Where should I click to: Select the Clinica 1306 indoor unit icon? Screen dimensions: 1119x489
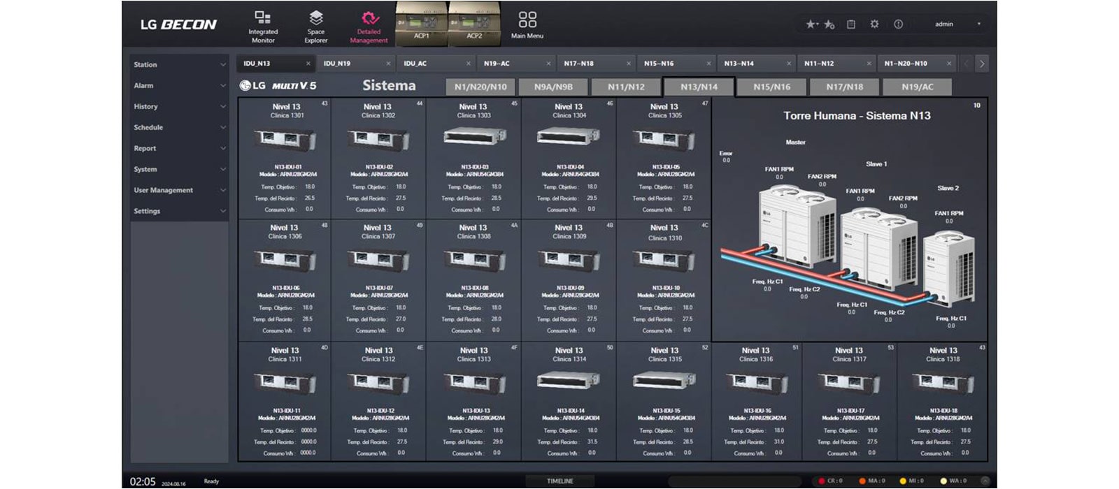pyautogui.click(x=285, y=260)
